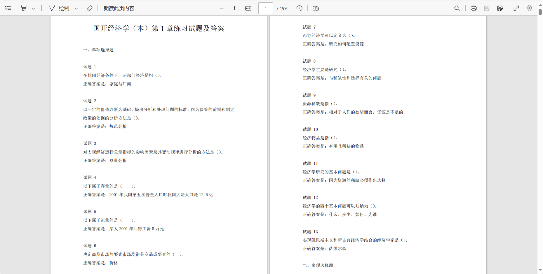Activate the 绘制 draw tool
The width and height of the screenshot is (543, 274).
[59, 8]
